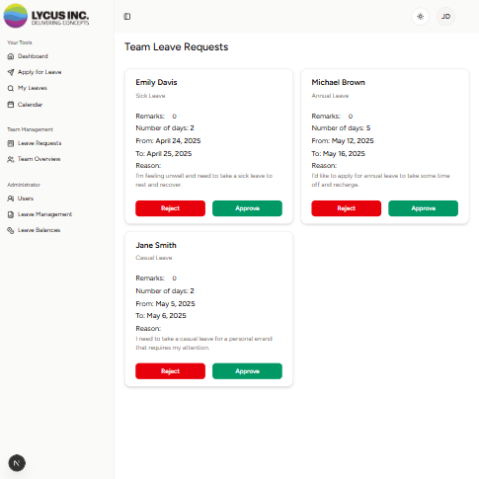Screen dimensions: 479x479
Task: Click 'From: April 24, 2025' text
Action: click(x=168, y=141)
